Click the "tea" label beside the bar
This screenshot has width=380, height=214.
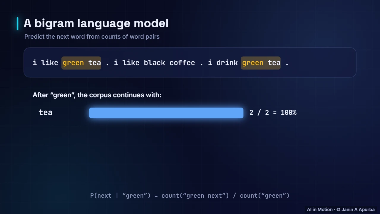pyautogui.click(x=45, y=112)
